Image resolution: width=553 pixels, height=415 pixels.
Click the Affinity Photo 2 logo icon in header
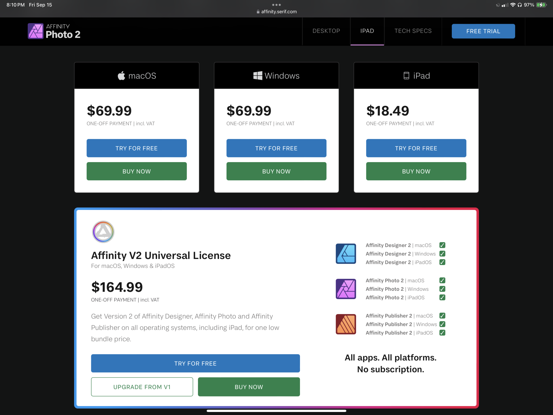tap(36, 31)
